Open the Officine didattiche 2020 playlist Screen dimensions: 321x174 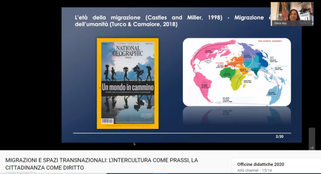click(261, 164)
